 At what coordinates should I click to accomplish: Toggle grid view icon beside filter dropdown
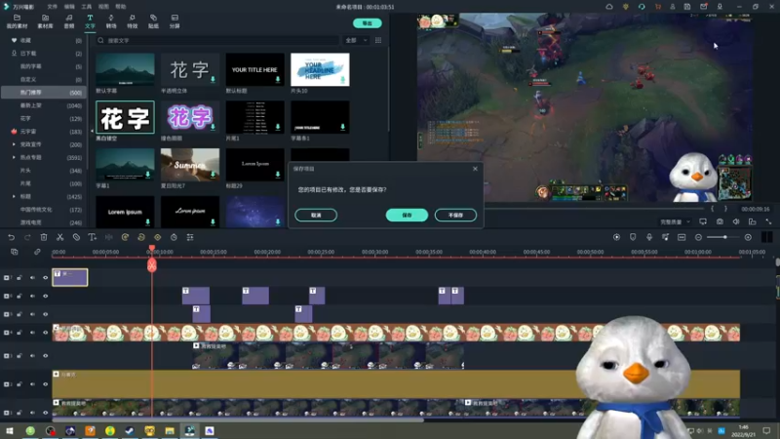coord(378,40)
